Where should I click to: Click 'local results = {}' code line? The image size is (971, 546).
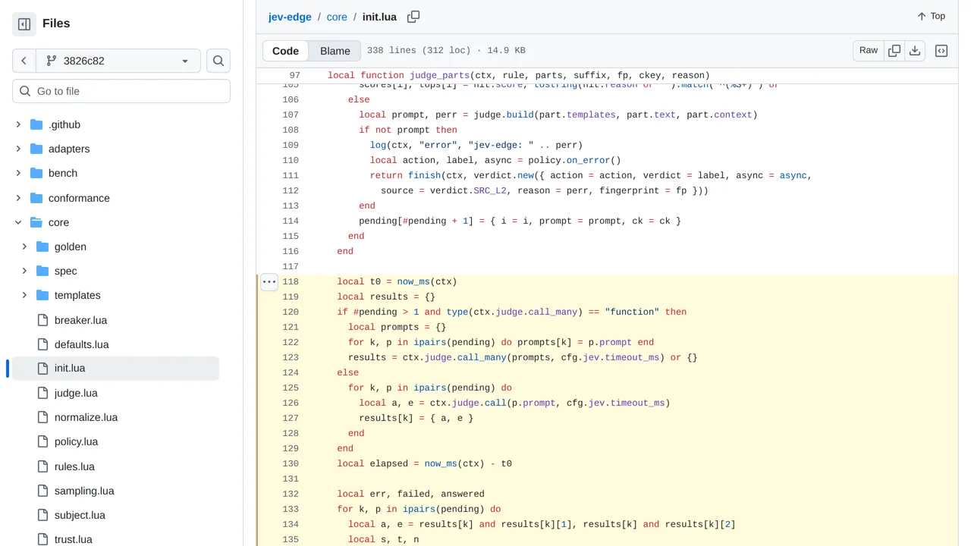coord(386,297)
